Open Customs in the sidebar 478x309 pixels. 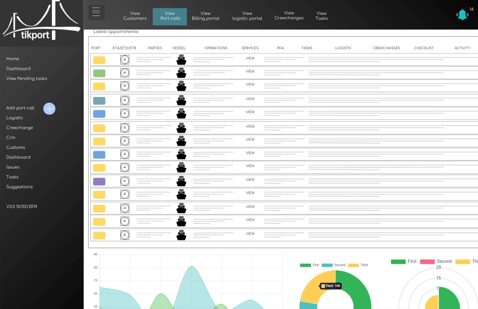click(x=15, y=147)
